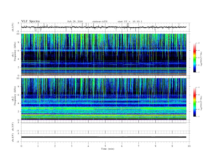Screen dimensions: 213x164
Task: Click the "10" time axis tick label
Action: pos(189,146)
